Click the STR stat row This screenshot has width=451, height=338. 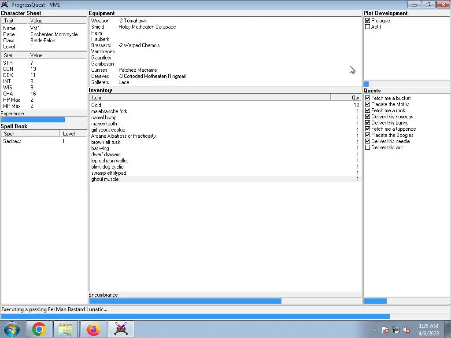point(44,62)
